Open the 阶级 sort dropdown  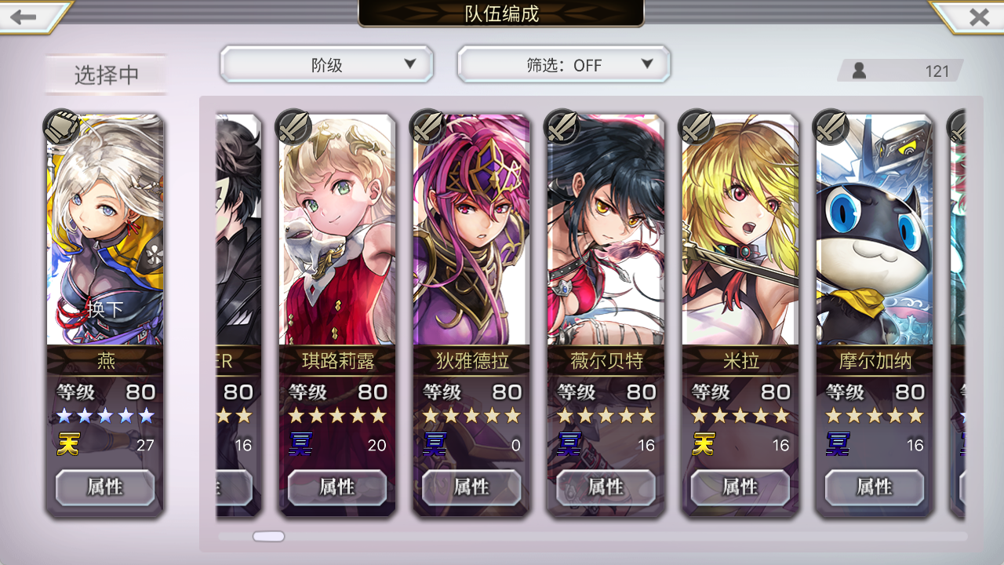point(326,64)
